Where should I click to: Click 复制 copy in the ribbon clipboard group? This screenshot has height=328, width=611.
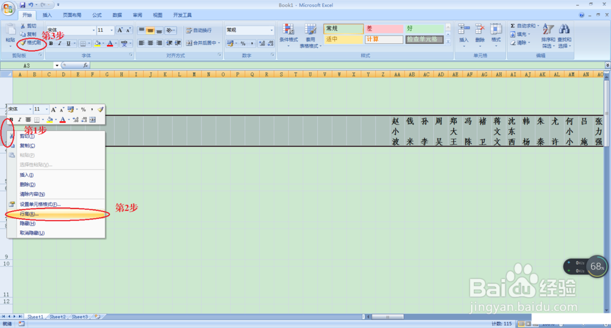click(x=29, y=34)
